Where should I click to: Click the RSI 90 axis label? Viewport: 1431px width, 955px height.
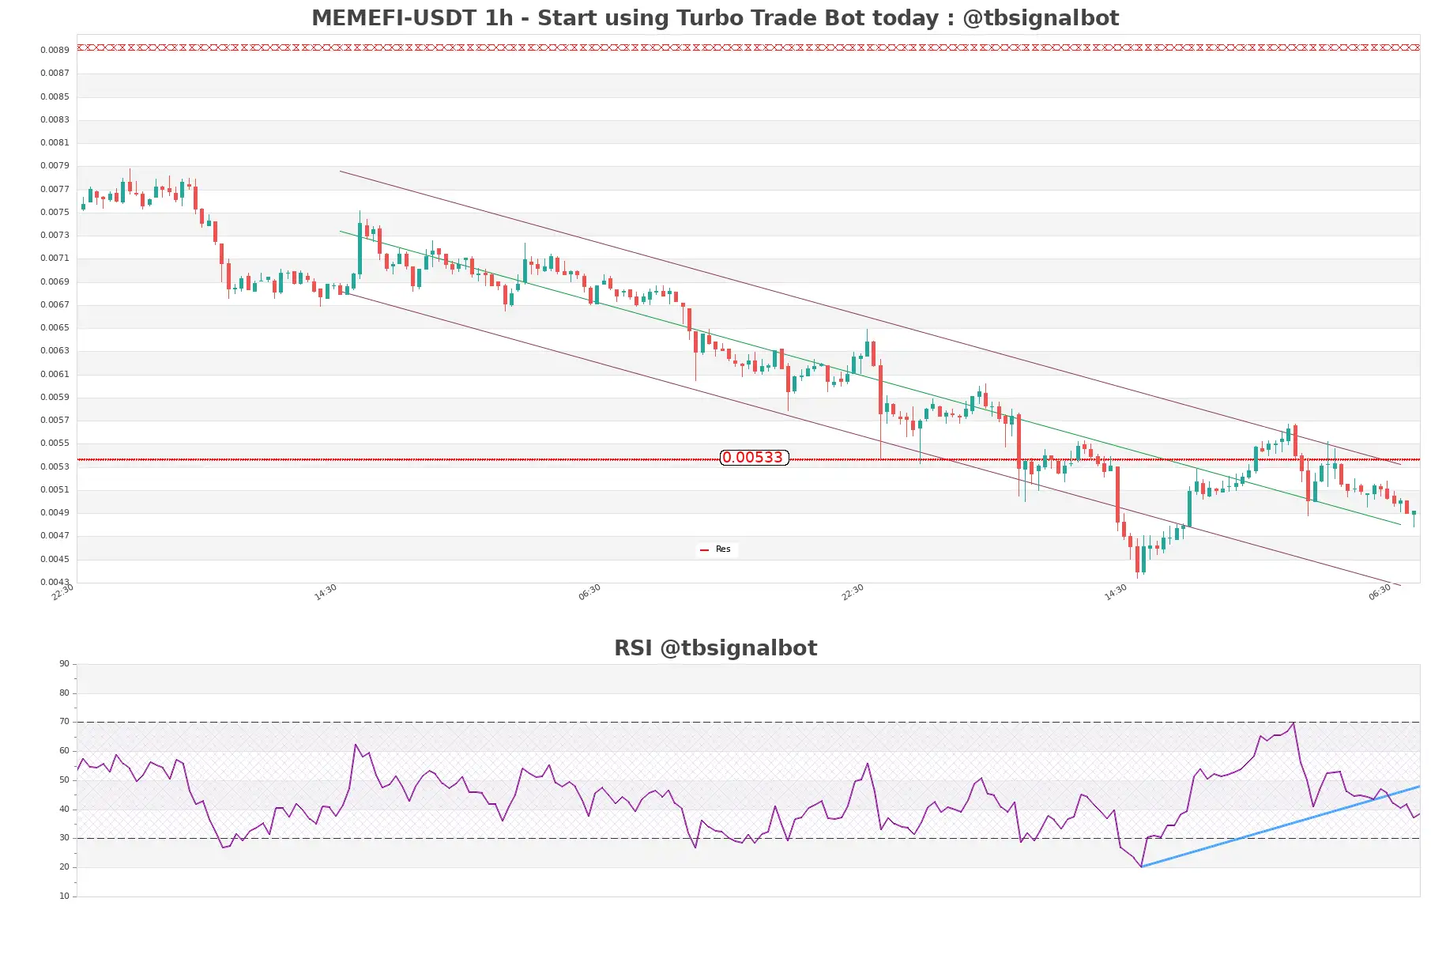point(64,664)
